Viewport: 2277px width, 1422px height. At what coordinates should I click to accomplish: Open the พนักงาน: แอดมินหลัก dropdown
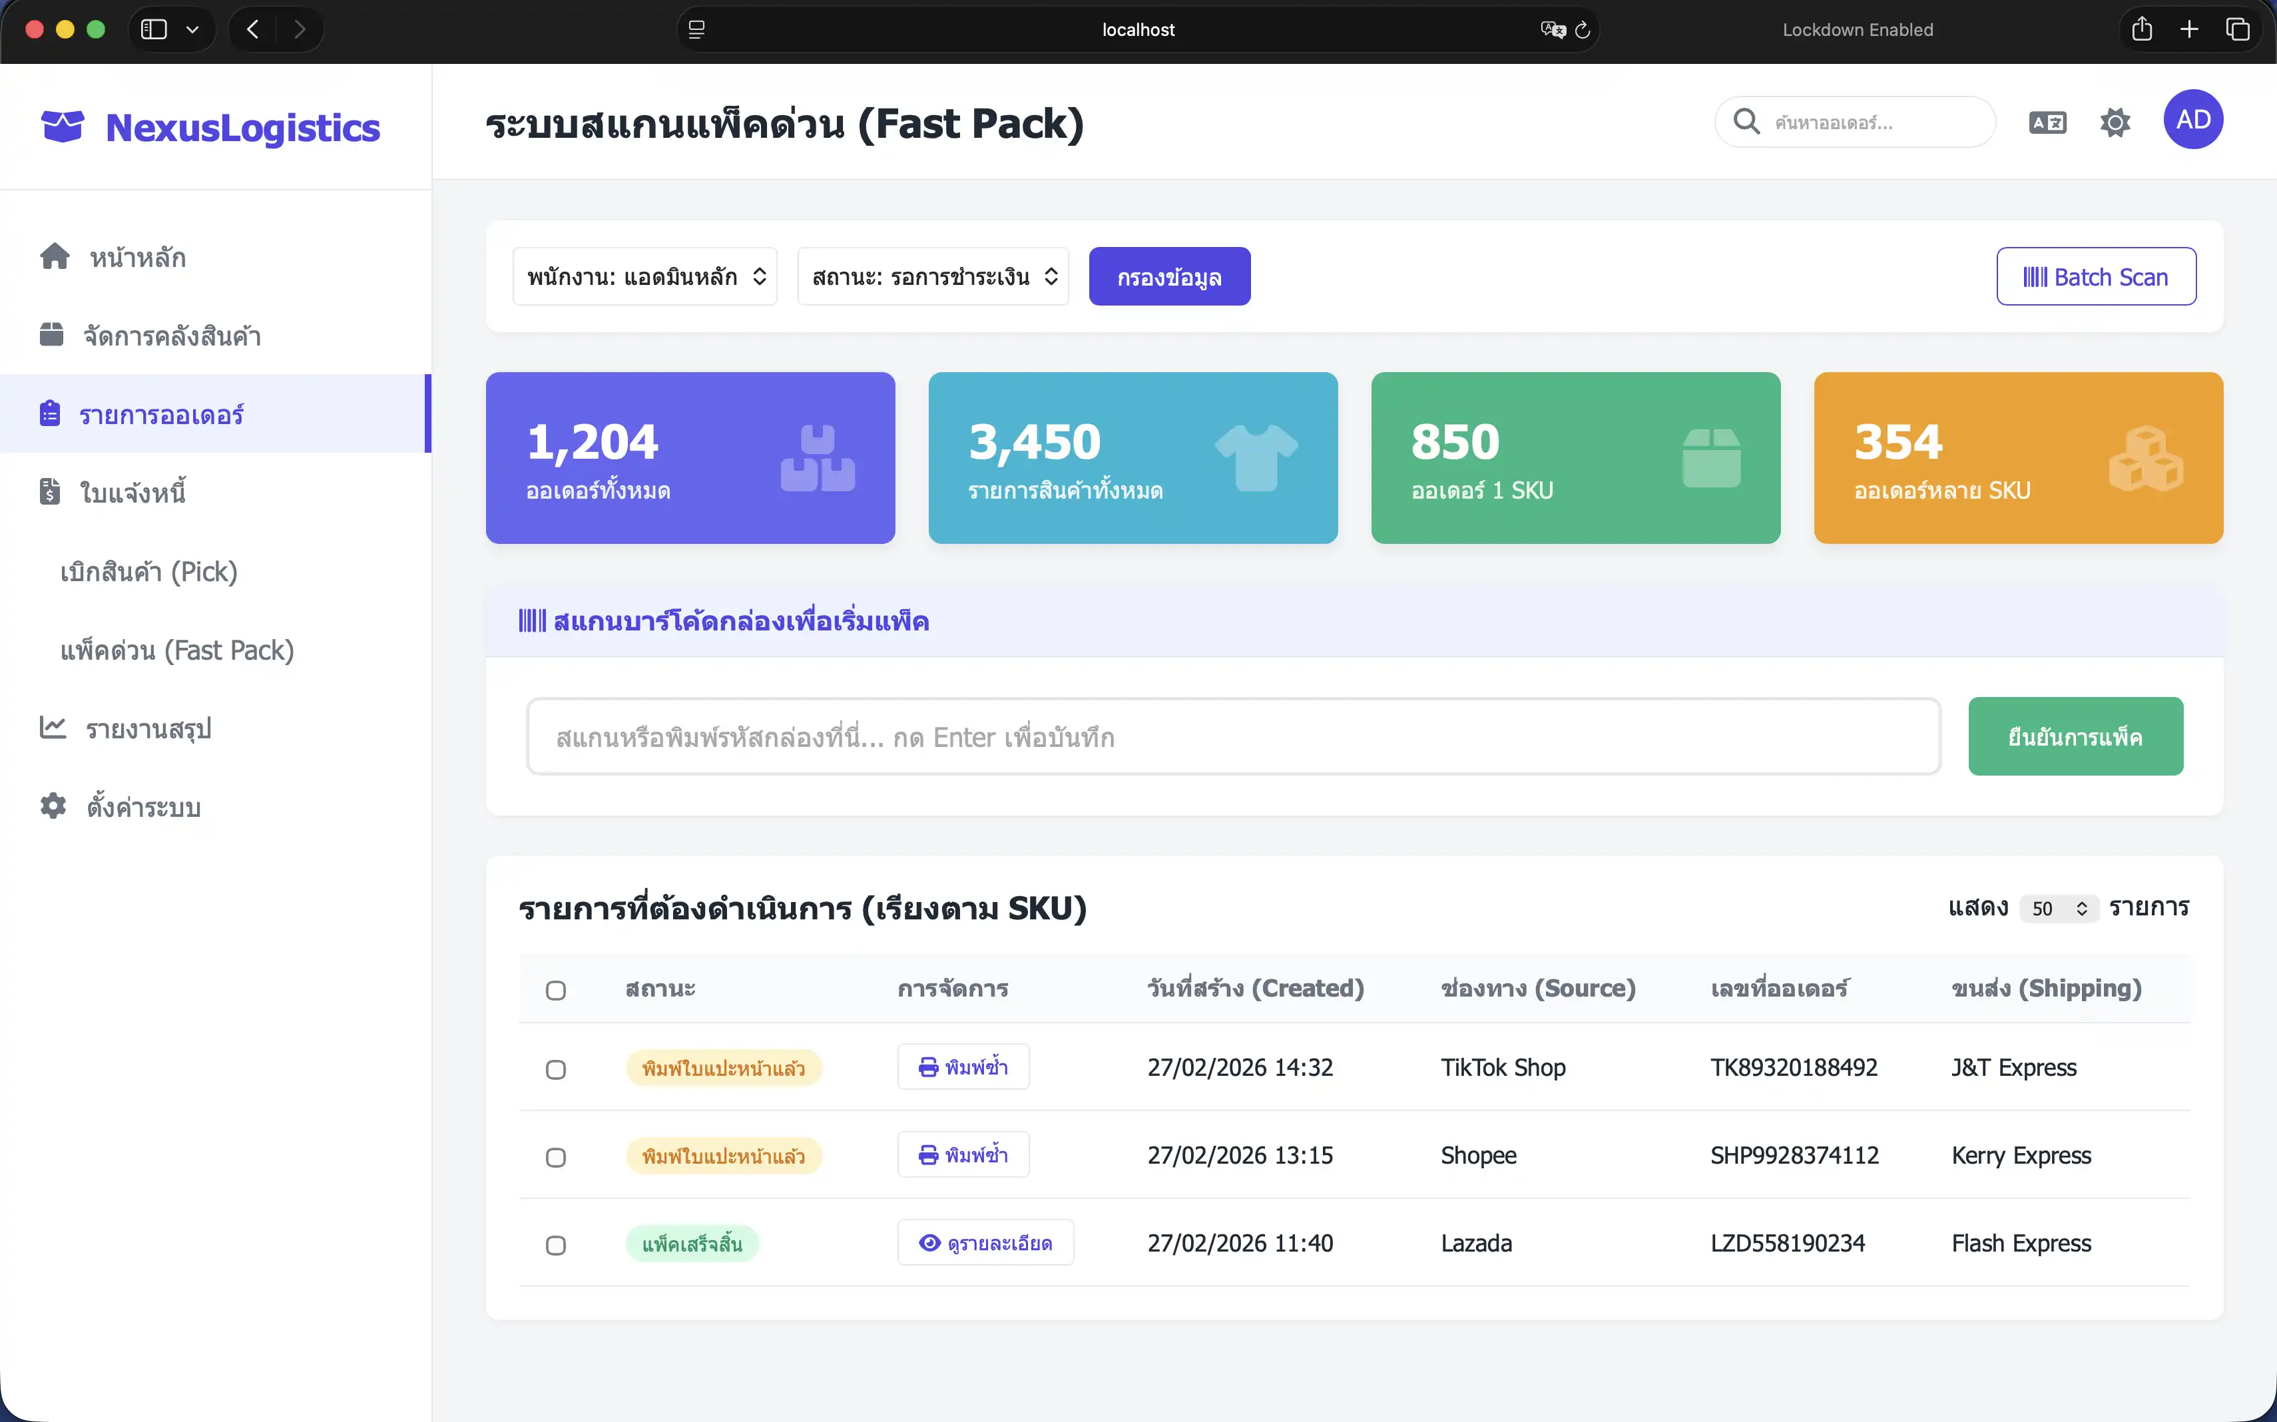pos(644,276)
